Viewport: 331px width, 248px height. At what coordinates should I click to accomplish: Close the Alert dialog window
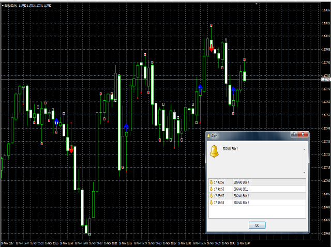coord(304,134)
